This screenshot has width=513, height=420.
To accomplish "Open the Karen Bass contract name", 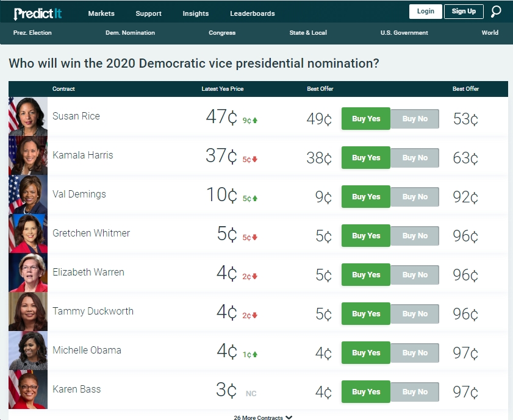I will point(77,389).
